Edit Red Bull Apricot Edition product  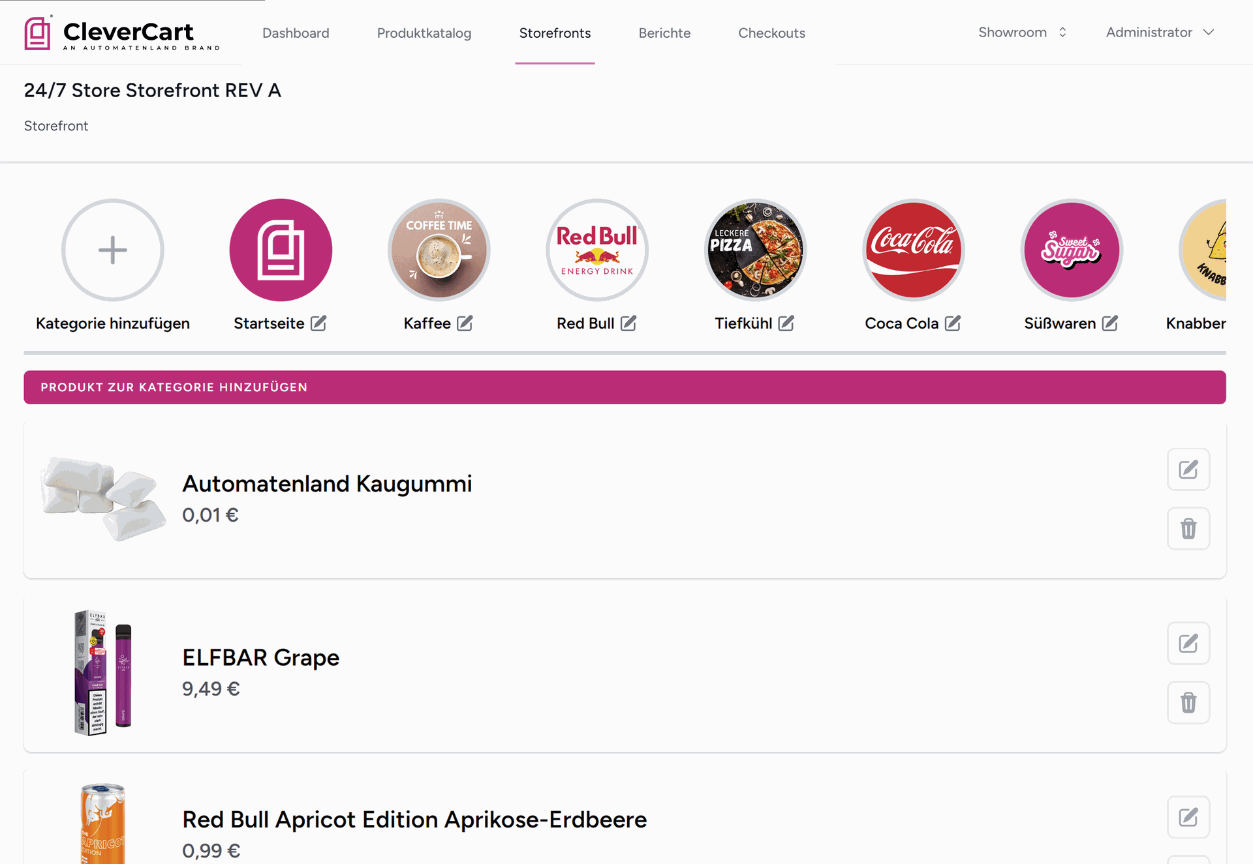(x=1188, y=817)
